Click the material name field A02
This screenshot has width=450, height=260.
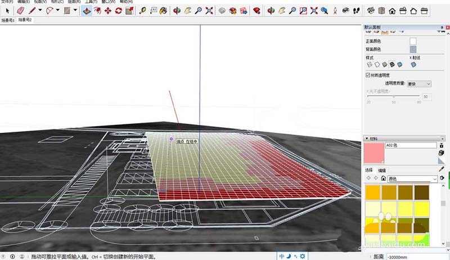tap(411, 146)
